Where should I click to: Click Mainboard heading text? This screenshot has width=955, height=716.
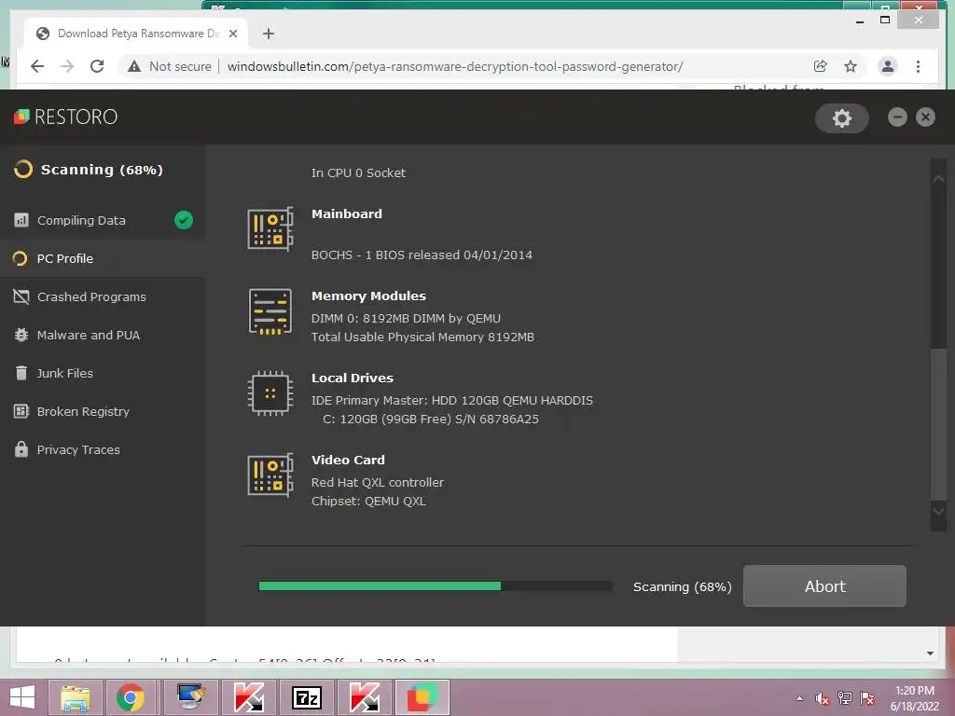click(x=347, y=213)
